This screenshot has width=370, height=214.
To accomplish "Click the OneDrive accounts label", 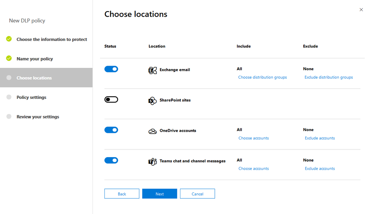I will coord(178,131).
